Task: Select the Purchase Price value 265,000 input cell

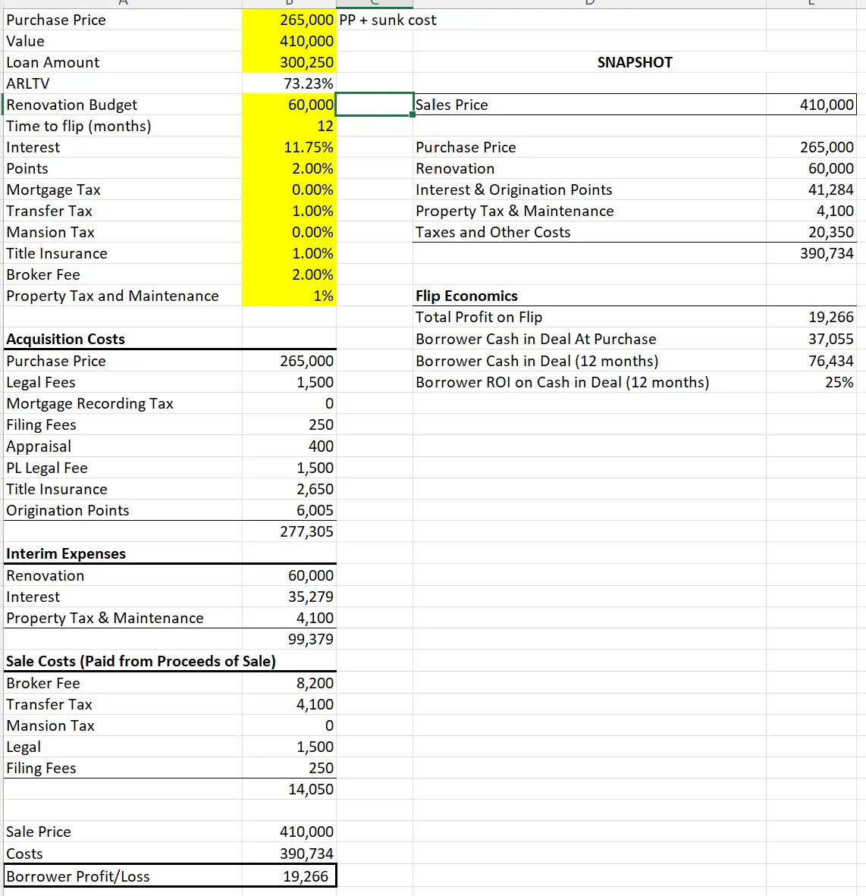Action: [289, 20]
